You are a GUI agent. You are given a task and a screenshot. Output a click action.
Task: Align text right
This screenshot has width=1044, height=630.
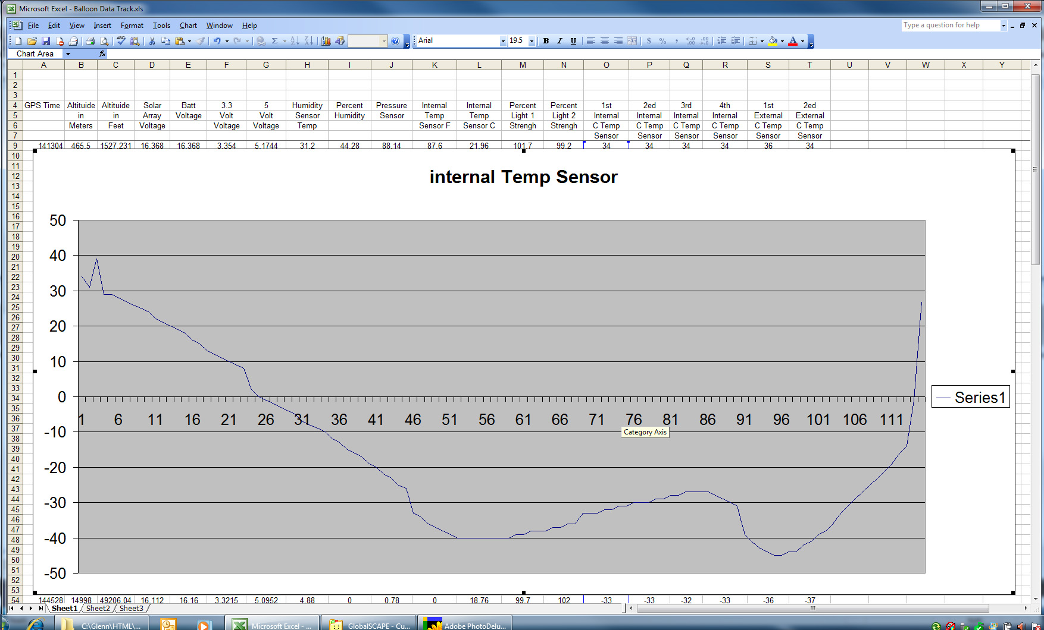[x=618, y=41]
